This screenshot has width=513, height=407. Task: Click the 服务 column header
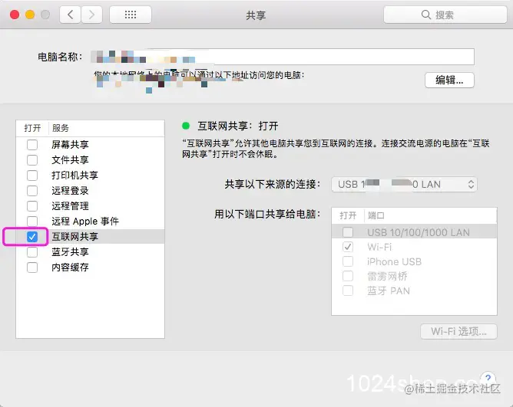click(x=61, y=128)
